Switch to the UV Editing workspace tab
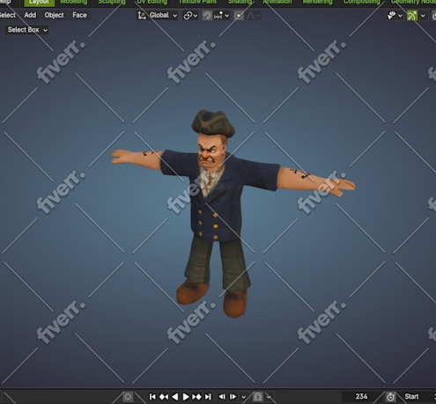This screenshot has height=404, width=436. tap(152, 3)
